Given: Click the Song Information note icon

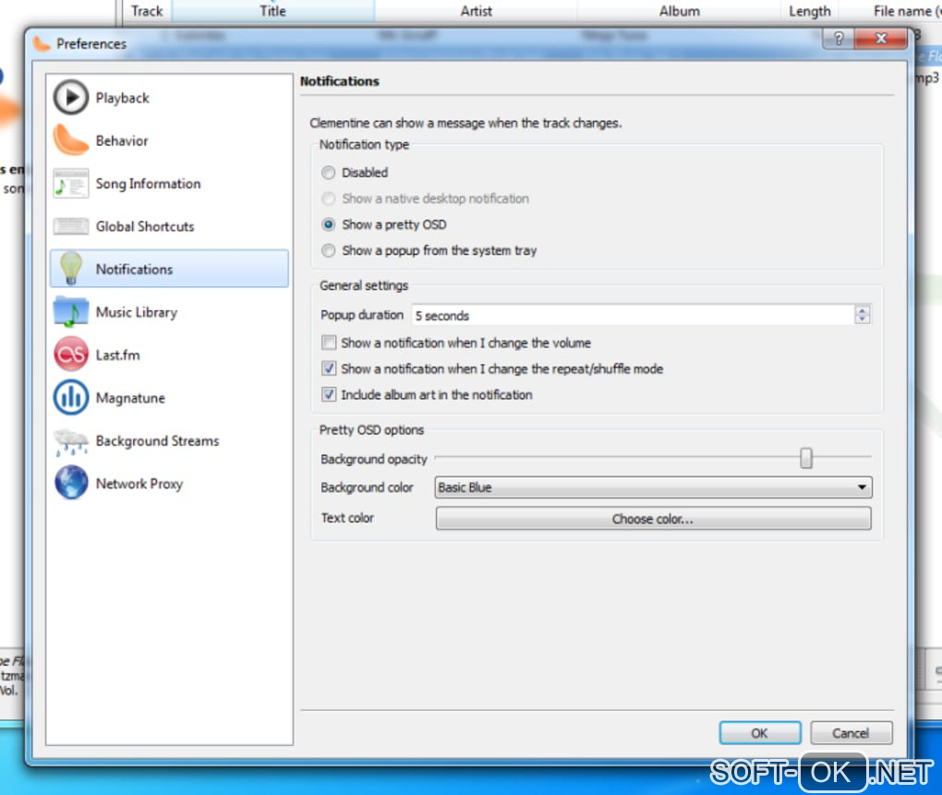Looking at the screenshot, I should point(71,183).
